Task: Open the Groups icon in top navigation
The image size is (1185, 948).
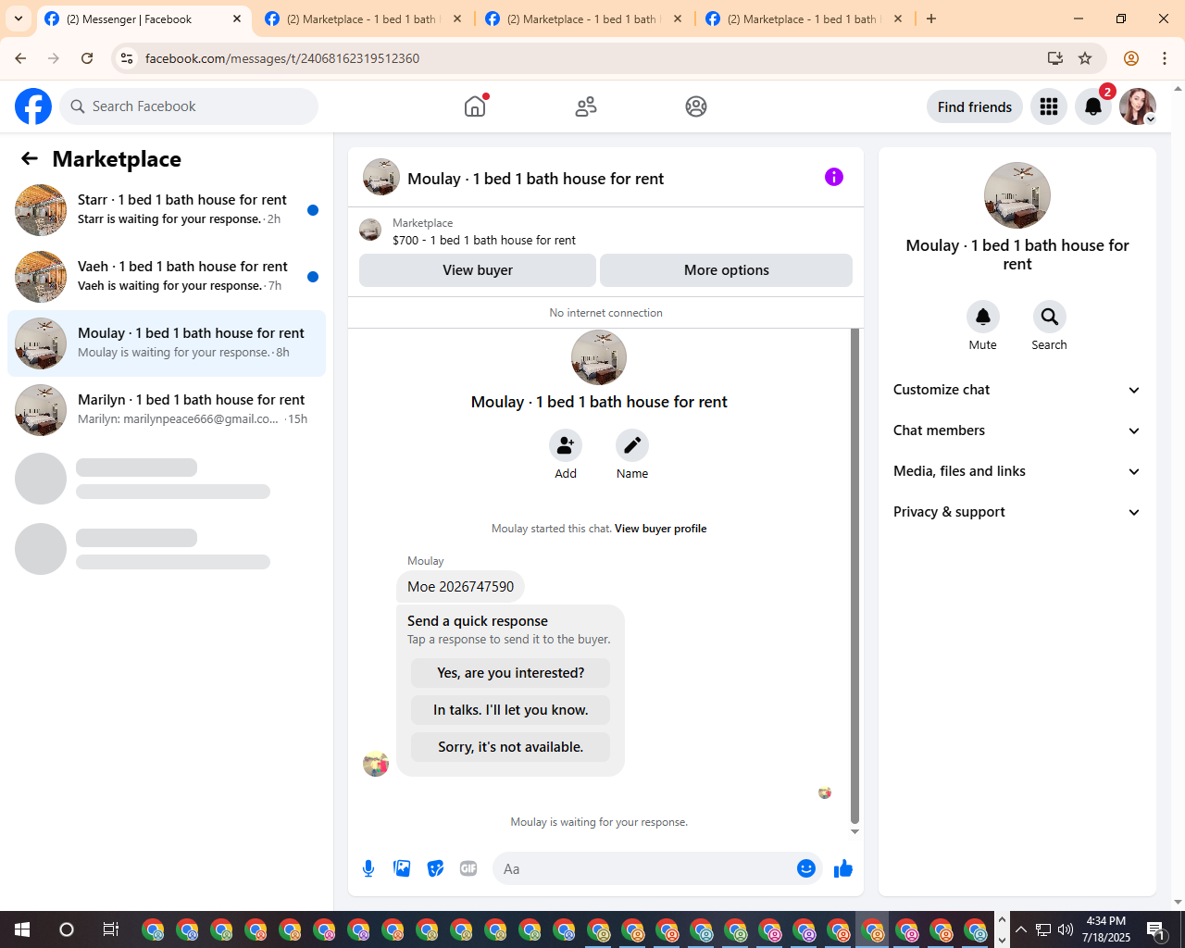Action: pos(696,106)
